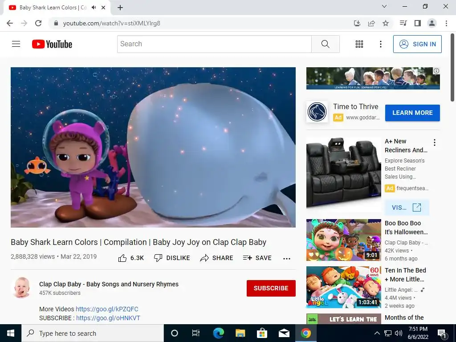Click the Goddard ad logo icon
The width and height of the screenshot is (456, 342).
tap(317, 112)
